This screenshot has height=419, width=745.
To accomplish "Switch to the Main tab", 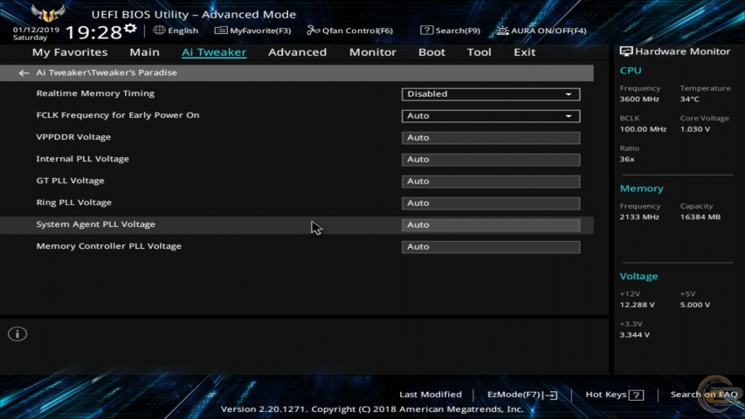I will [144, 52].
